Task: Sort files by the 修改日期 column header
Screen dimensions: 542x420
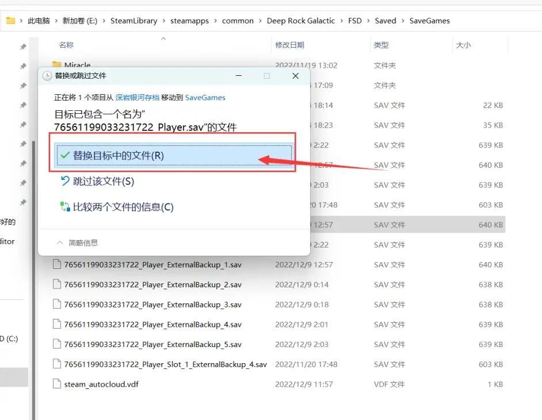Action: click(289, 45)
